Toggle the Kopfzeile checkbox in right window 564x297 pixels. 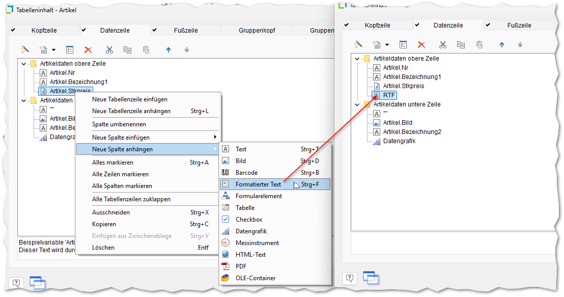[347, 25]
